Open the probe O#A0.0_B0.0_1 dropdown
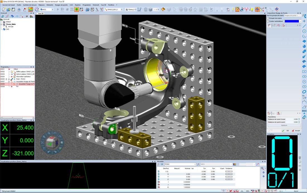The height and width of the screenshot is (193, 307). tap(113, 9)
